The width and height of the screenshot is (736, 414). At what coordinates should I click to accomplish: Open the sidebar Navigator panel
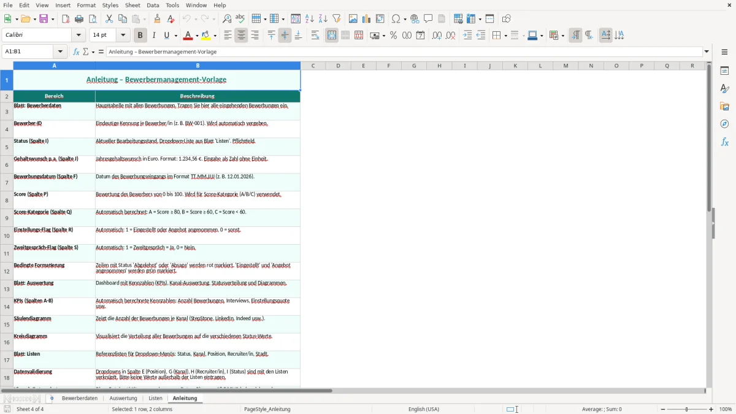[724, 124]
